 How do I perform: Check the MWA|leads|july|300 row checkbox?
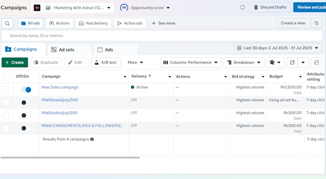6,102
